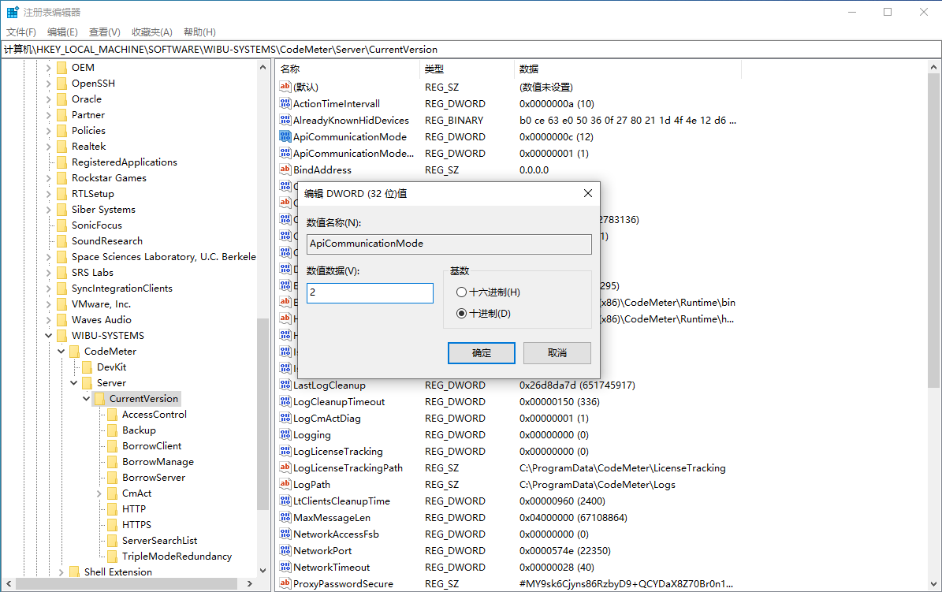The height and width of the screenshot is (592, 942).
Task: Click the selected ApiCommunicationMode value icon
Action: [x=285, y=136]
